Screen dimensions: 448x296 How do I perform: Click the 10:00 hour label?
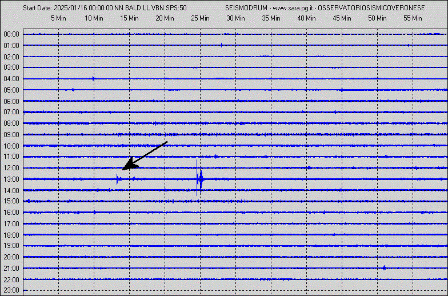point(11,146)
